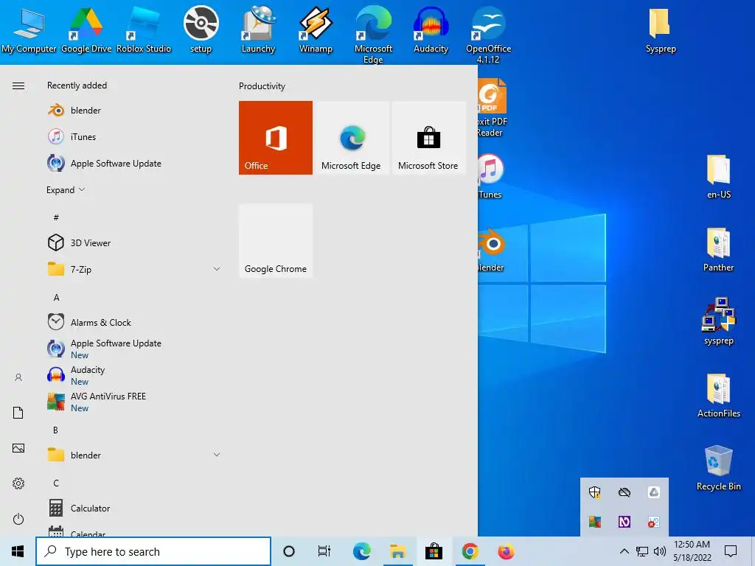Toggle the Start menu hamburger button
The width and height of the screenshot is (755, 566).
click(18, 85)
